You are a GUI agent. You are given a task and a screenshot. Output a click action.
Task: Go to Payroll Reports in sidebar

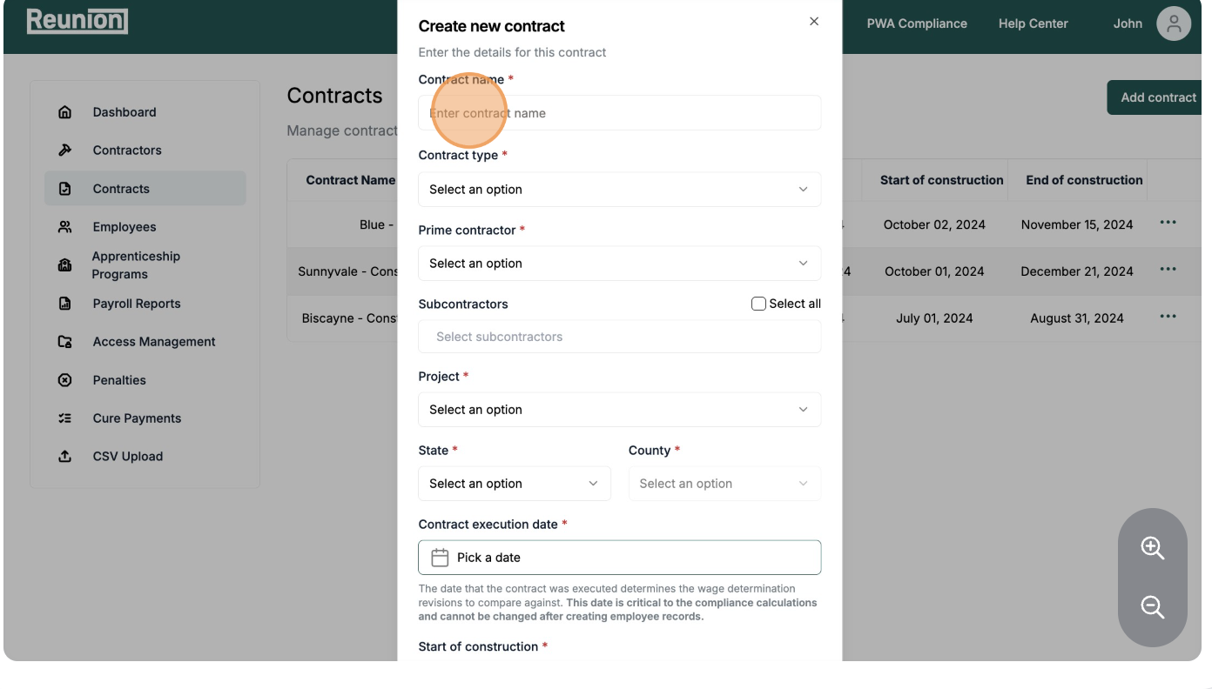pos(137,304)
